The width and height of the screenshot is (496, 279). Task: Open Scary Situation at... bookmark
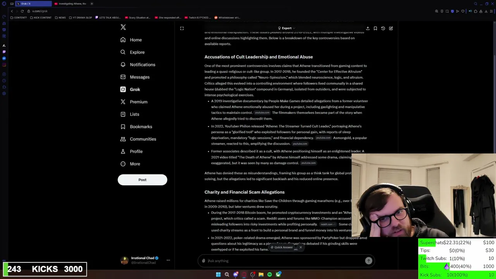coord(138,17)
